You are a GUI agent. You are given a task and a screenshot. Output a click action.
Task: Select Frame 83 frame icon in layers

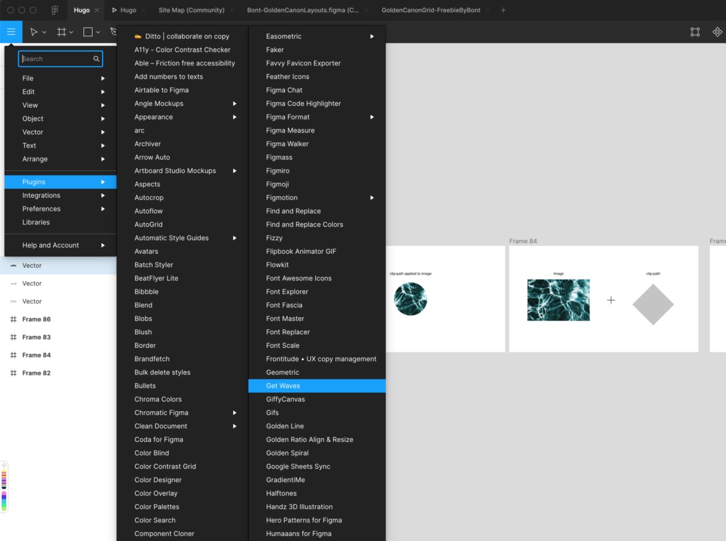(x=13, y=337)
